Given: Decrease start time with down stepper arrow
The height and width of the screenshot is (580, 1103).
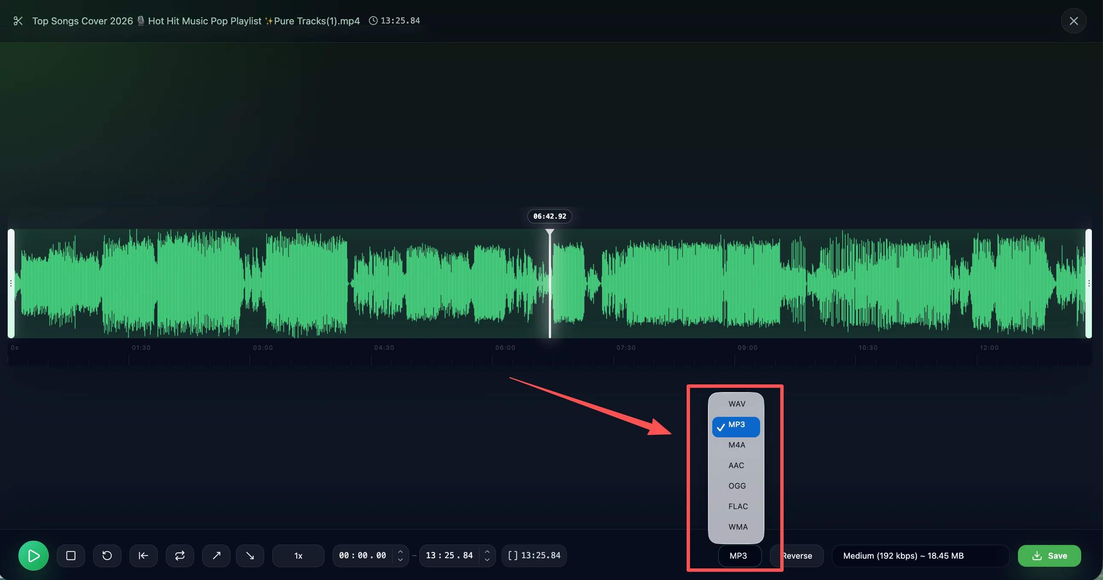Looking at the screenshot, I should coord(400,560).
